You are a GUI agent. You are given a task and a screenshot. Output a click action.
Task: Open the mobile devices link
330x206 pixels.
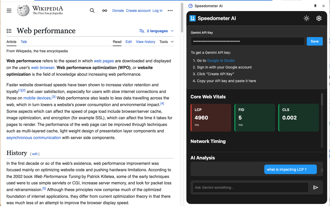(x=37, y=98)
